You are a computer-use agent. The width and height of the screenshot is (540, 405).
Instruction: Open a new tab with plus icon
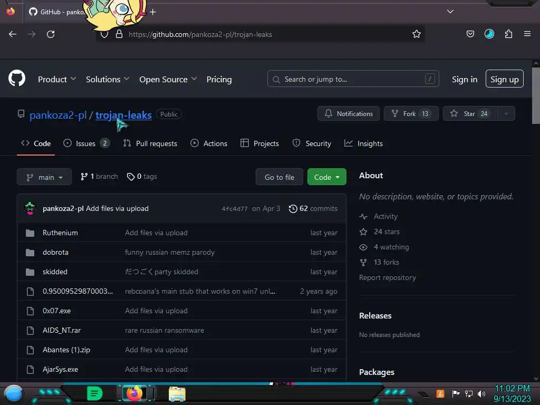(x=153, y=12)
